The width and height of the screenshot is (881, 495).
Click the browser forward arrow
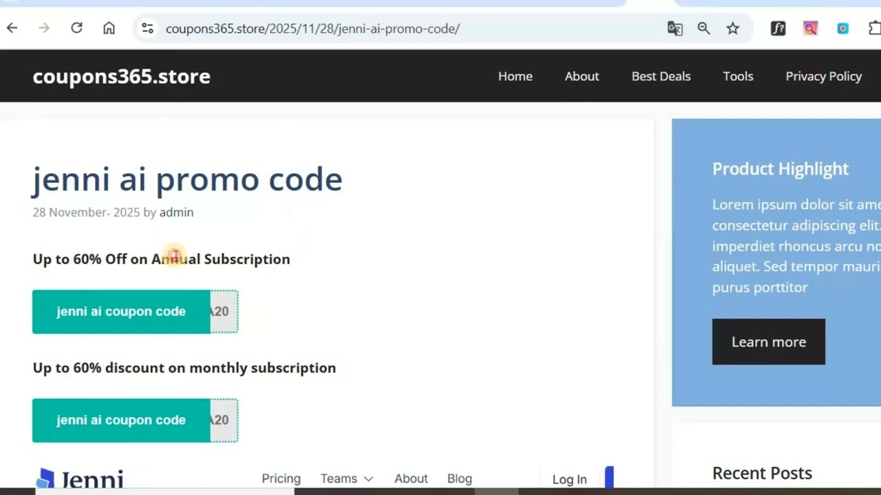coord(44,28)
